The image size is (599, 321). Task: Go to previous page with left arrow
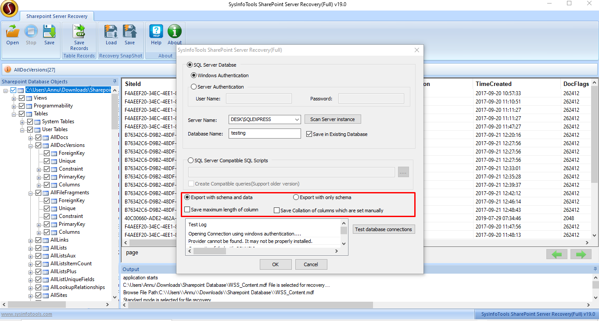(557, 254)
